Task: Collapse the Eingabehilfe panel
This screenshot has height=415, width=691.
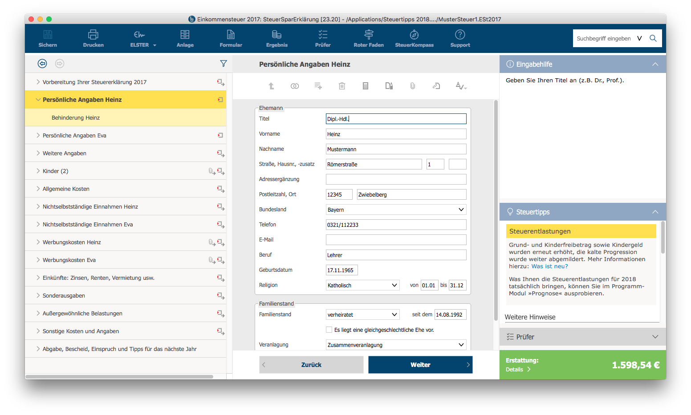Action: (x=655, y=64)
